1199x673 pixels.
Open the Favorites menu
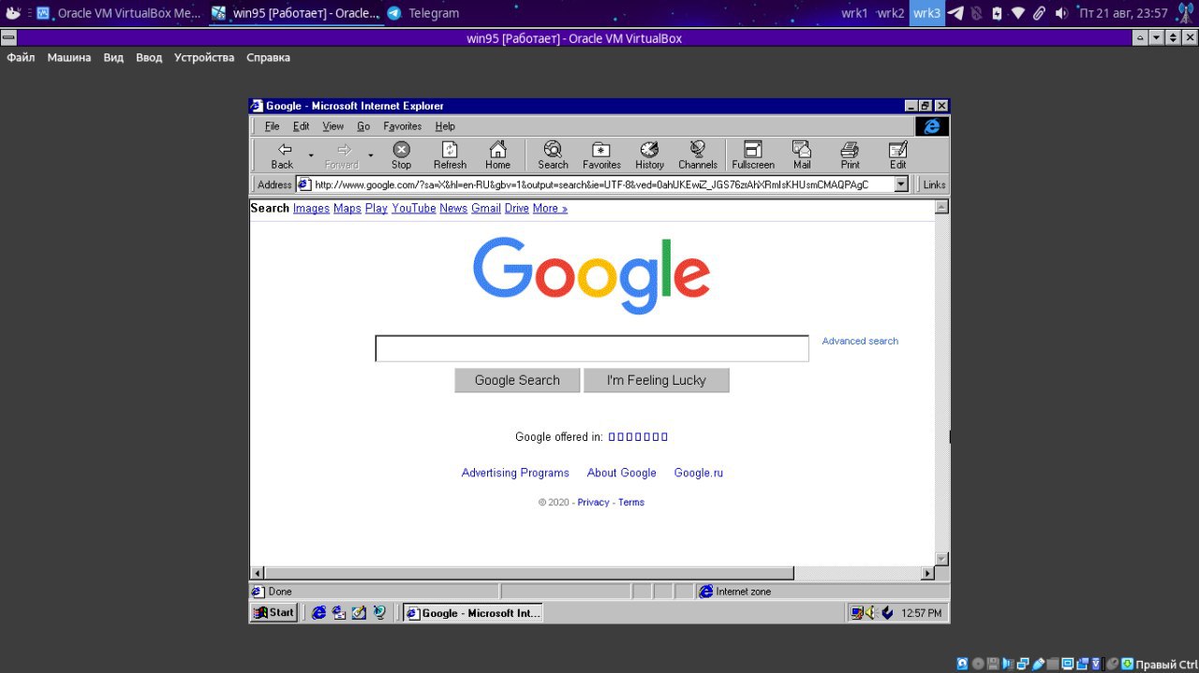pyautogui.click(x=402, y=126)
